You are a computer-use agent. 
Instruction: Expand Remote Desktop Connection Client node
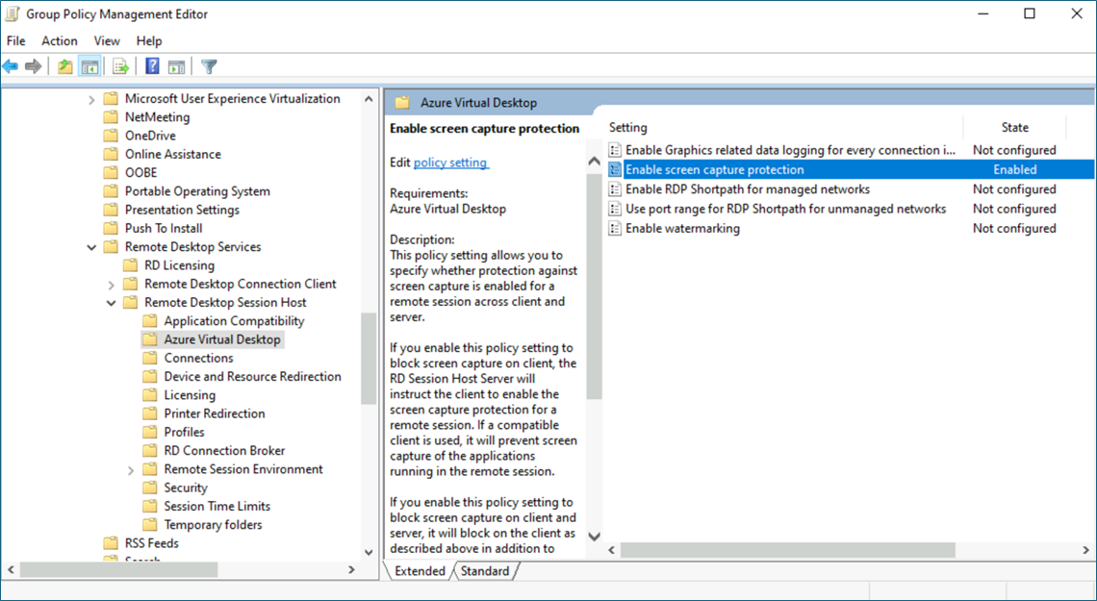coord(112,285)
